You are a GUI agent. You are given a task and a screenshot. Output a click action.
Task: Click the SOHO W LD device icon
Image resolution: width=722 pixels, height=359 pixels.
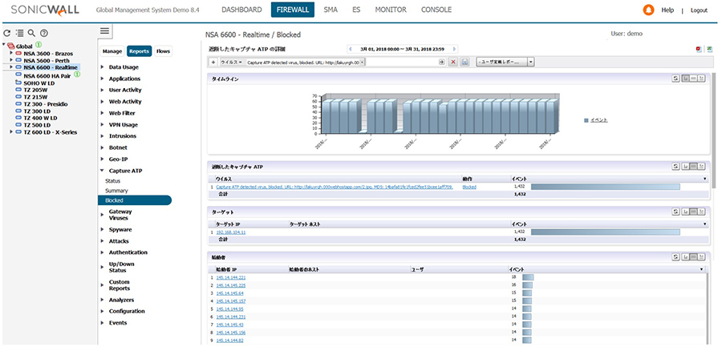pyautogui.click(x=18, y=83)
